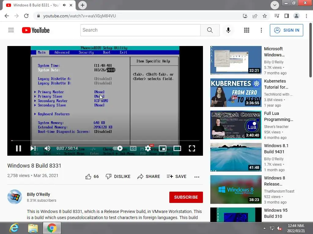The image size is (313, 234).
Task: Launch Internet Explorer from taskbar
Action: (14, 228)
